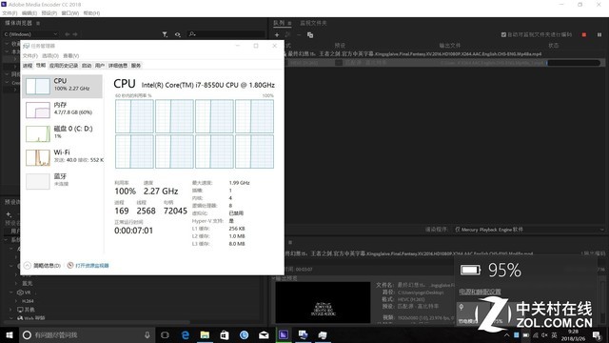
Task: Click the output preview thumbnail
Action: click(x=323, y=302)
